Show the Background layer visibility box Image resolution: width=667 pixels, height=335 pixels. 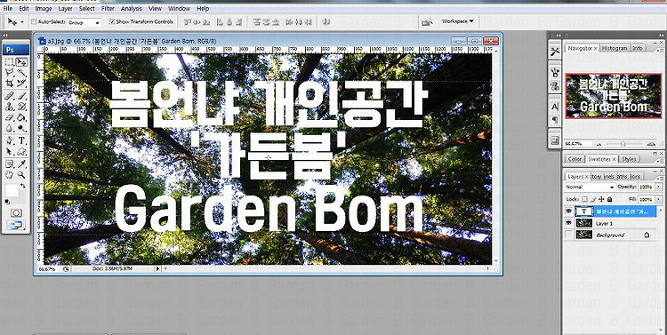[x=568, y=235]
